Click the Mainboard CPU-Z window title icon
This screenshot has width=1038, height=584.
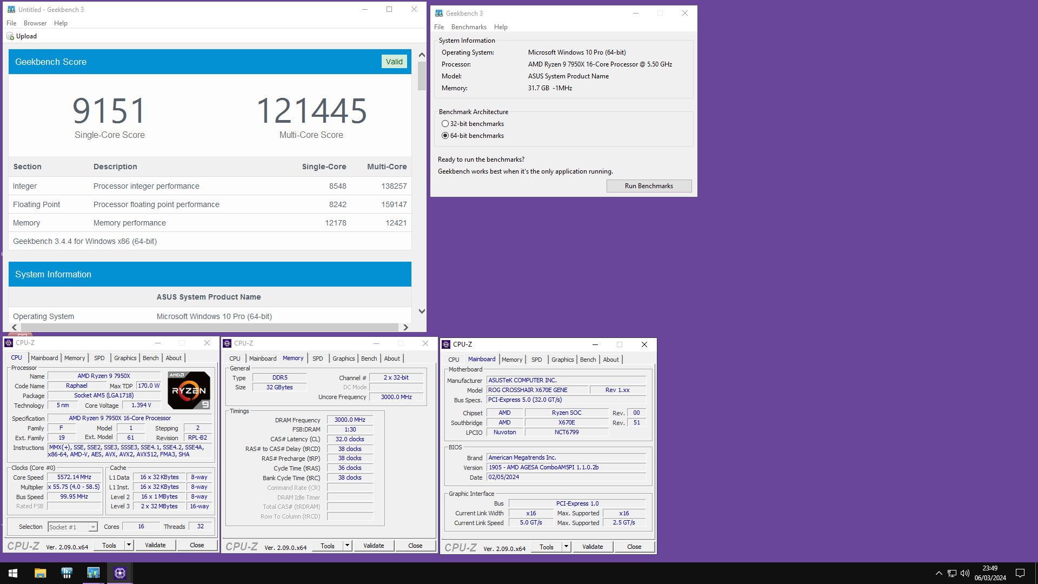pos(446,344)
